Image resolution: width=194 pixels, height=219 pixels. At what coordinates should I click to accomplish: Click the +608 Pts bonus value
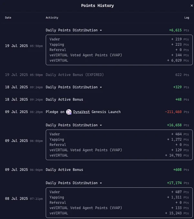pos(181,170)
